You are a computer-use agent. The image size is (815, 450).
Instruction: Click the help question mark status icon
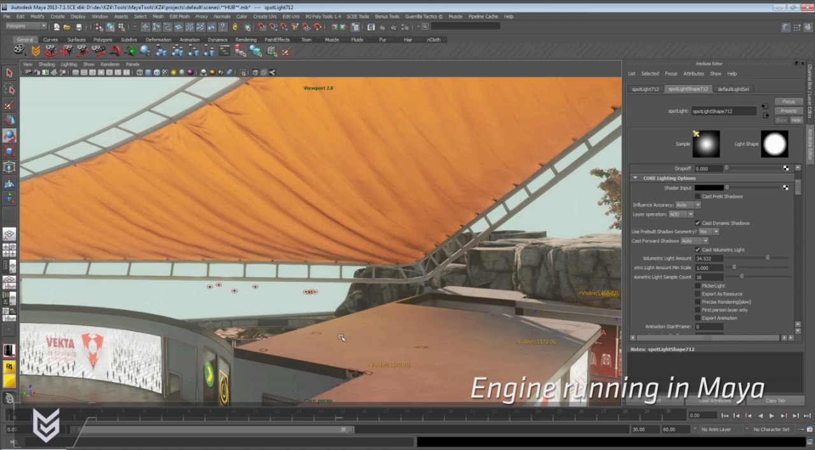click(223, 27)
